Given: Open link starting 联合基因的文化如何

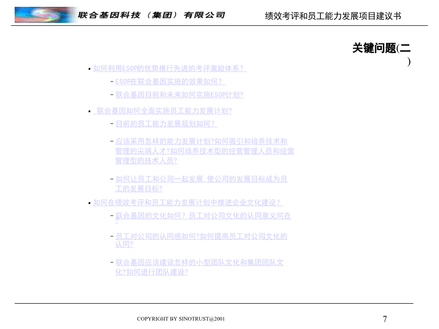Looking at the screenshot, I should coord(203,217).
